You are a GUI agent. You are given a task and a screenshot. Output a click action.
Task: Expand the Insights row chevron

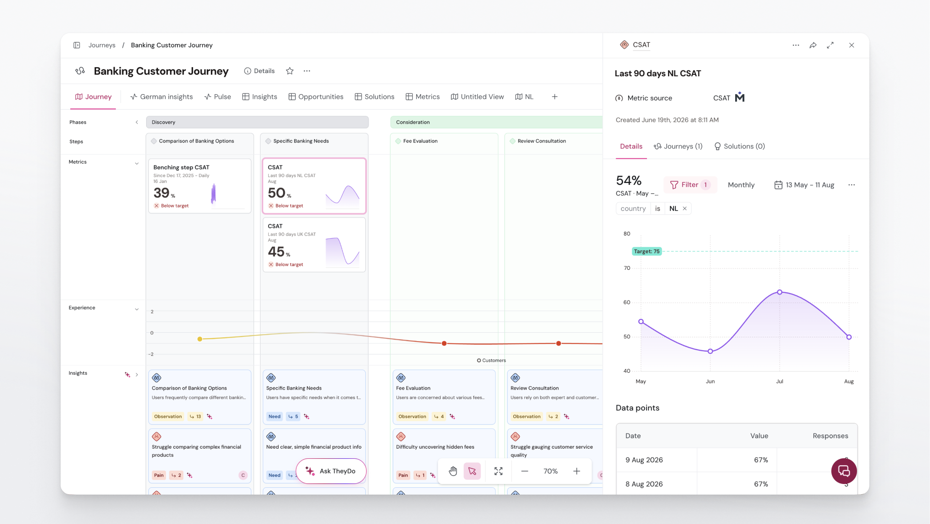click(x=136, y=375)
